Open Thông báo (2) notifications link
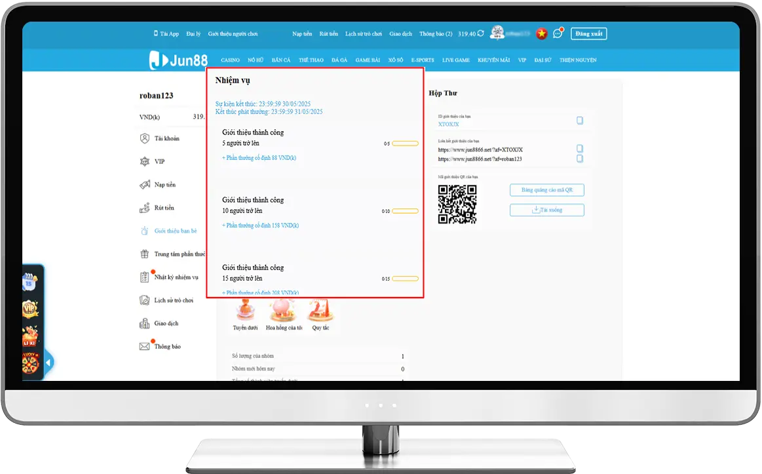The height and width of the screenshot is (474, 762). tap(436, 34)
